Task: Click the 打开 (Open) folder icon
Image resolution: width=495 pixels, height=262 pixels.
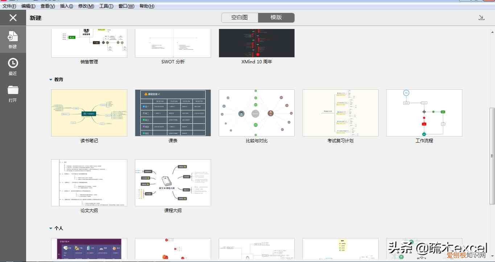Action: (x=13, y=93)
